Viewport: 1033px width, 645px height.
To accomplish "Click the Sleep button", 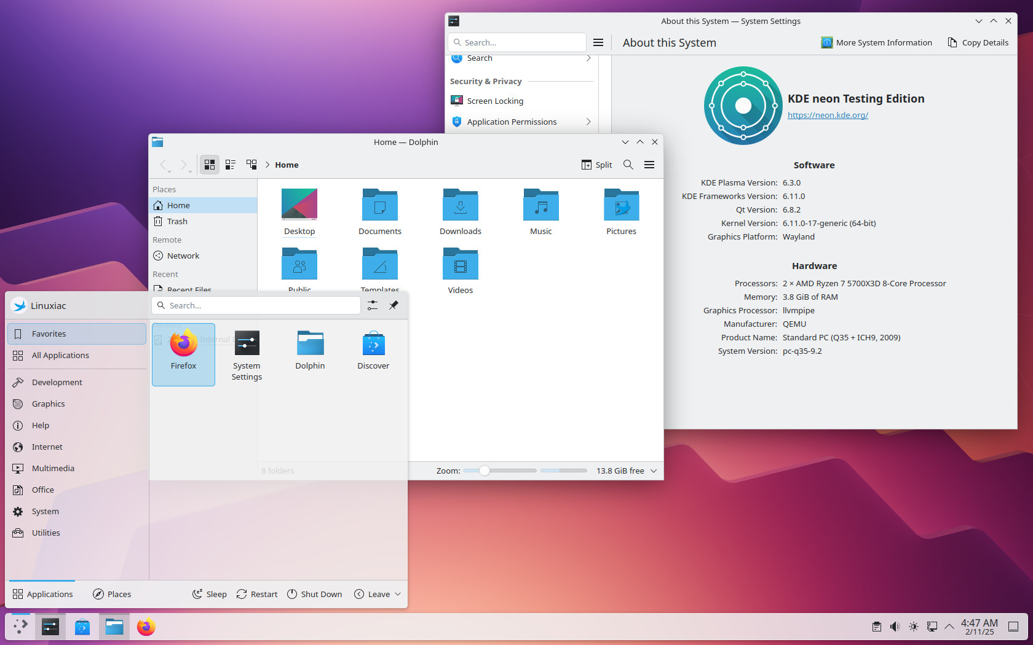I will (210, 594).
